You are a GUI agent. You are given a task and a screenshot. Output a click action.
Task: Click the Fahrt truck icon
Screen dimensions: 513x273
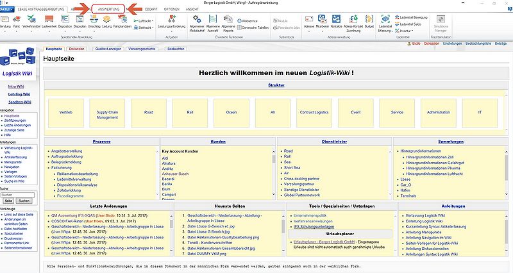tap(17, 20)
